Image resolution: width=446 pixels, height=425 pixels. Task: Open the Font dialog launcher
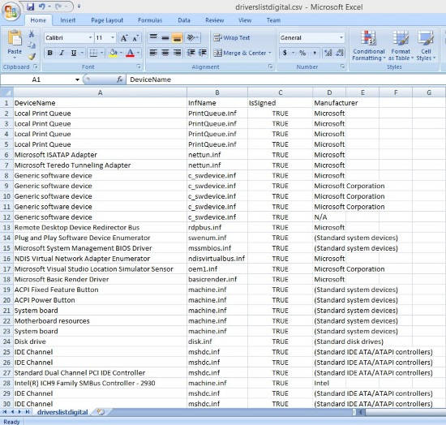[139, 67]
